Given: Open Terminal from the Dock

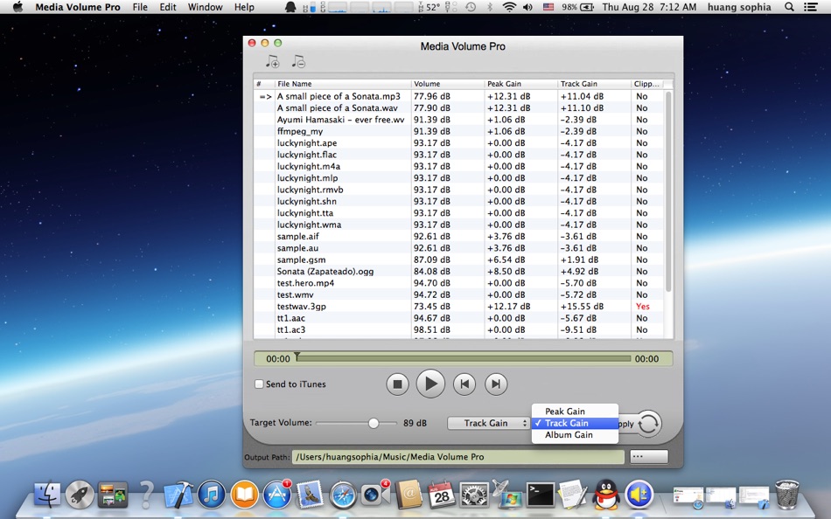Looking at the screenshot, I should tap(540, 495).
